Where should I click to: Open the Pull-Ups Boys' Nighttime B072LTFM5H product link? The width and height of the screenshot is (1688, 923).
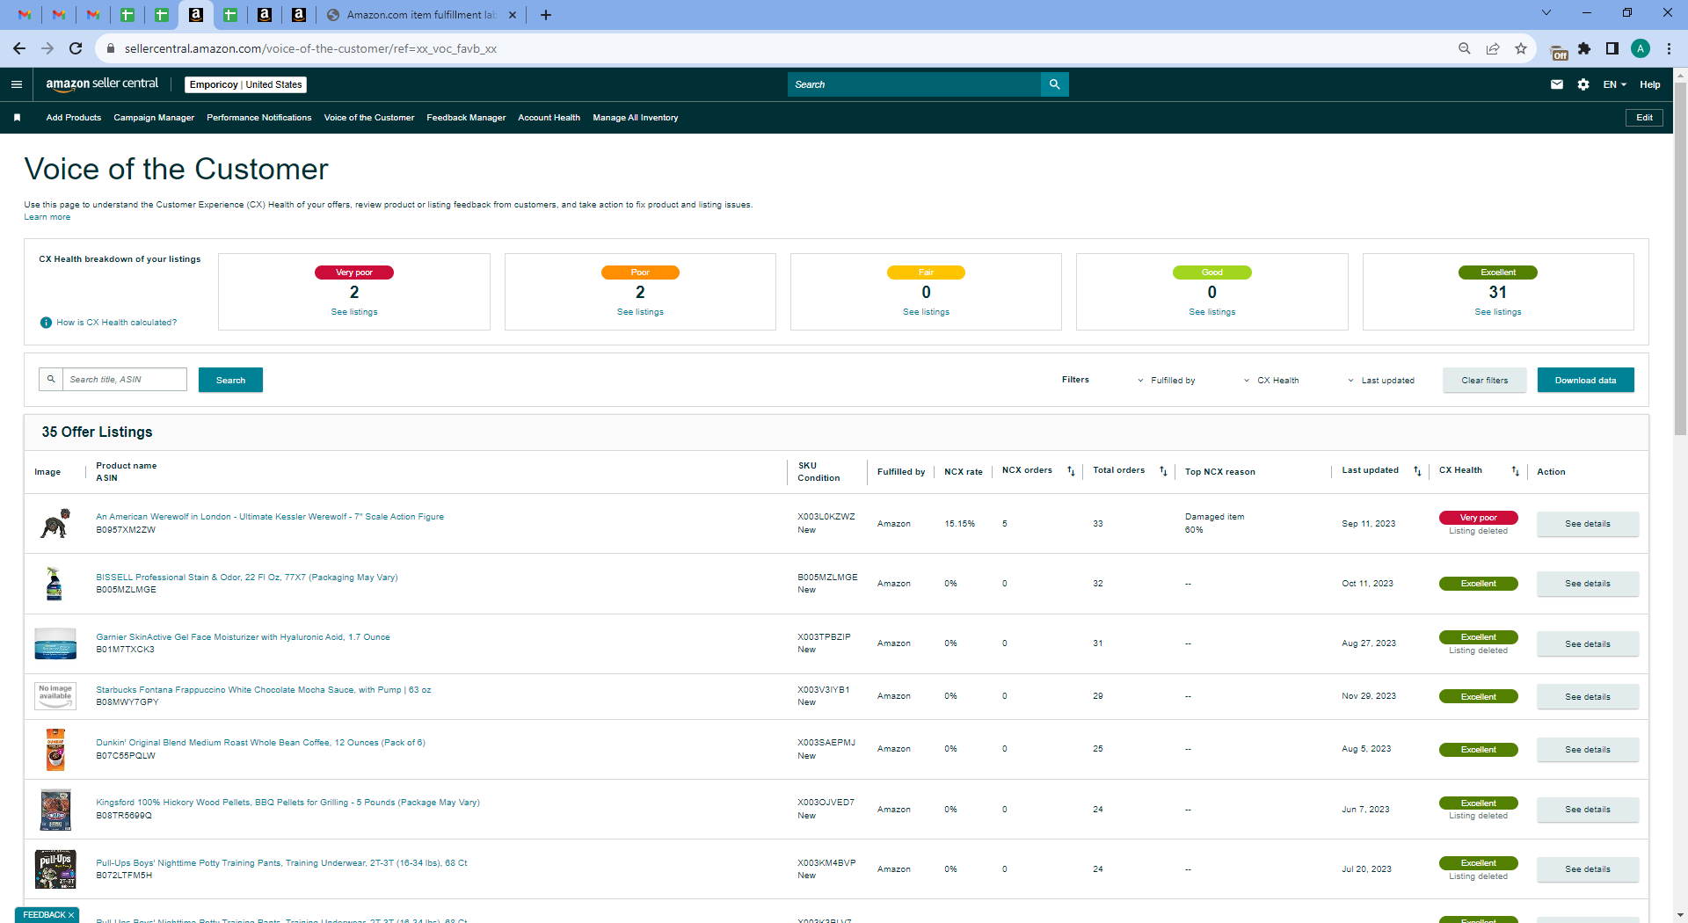click(281, 863)
